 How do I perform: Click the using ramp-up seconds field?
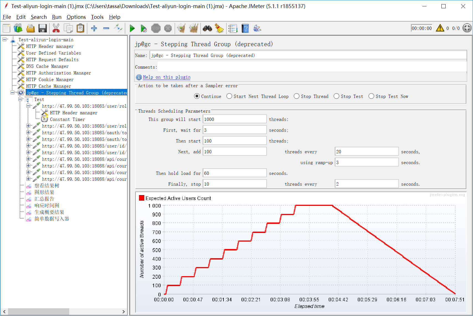click(367, 162)
